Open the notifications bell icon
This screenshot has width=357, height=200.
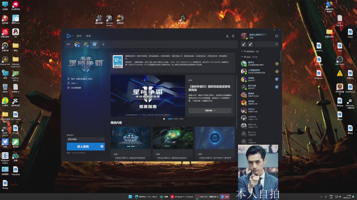[233, 36]
